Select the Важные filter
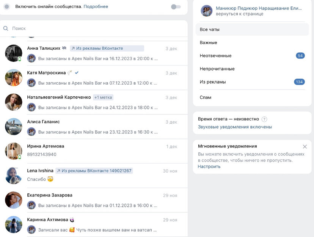The image size is (314, 237). 252,42
